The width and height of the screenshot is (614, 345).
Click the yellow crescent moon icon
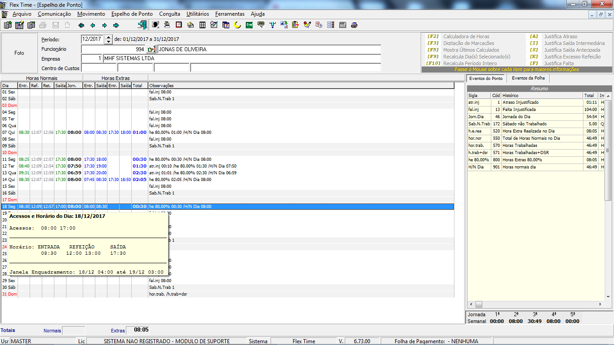click(237, 25)
